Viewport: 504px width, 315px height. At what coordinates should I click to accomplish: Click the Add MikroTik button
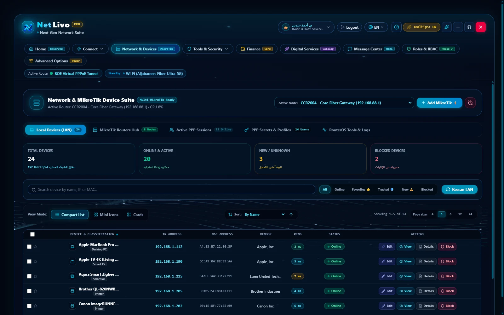[439, 103]
